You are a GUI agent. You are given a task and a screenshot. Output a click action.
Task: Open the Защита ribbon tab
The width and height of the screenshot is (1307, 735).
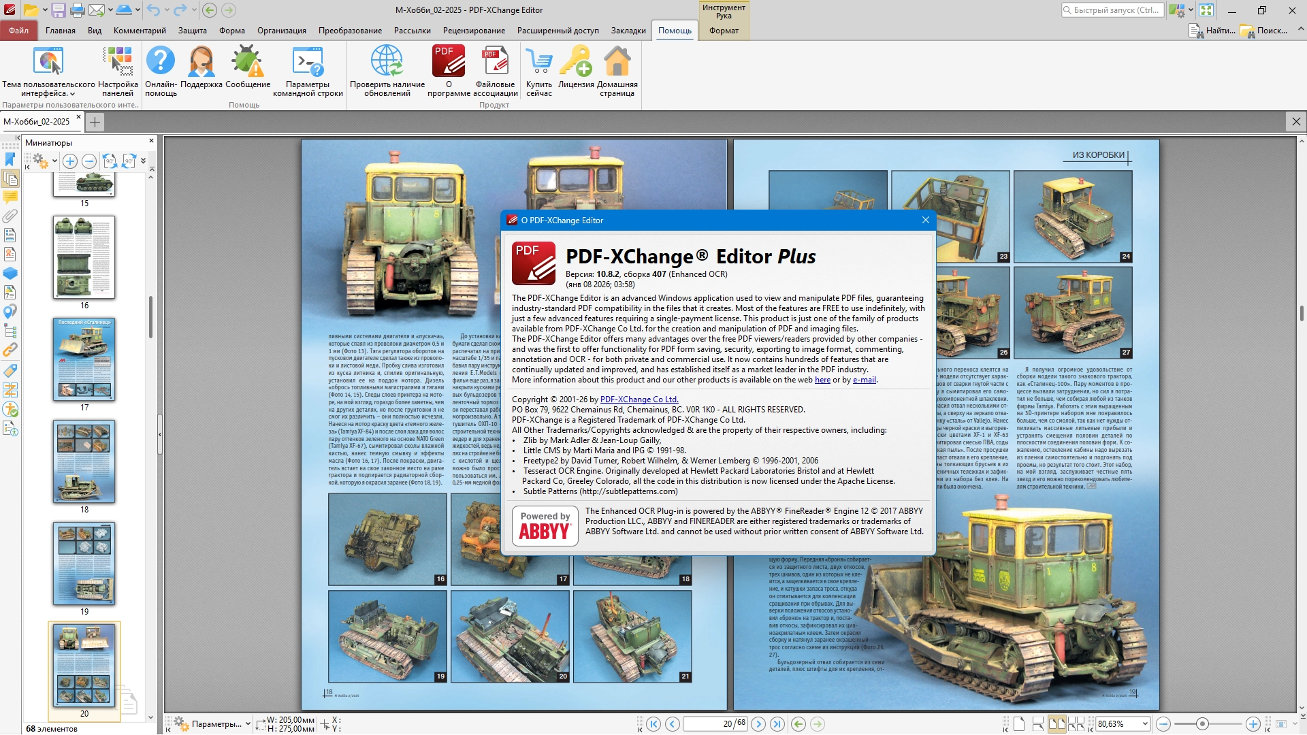tap(192, 31)
